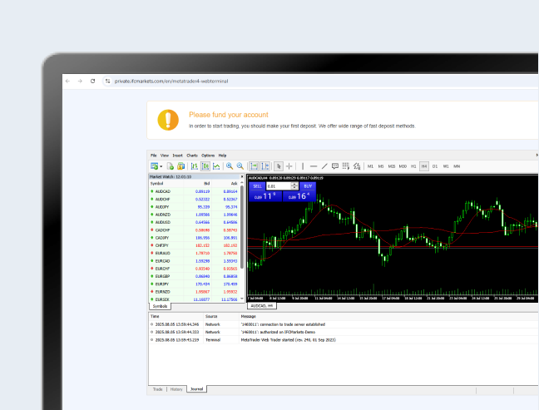Screen dimensions: 539x410
Task: Toggle the M15 timeframe button
Action: point(392,166)
